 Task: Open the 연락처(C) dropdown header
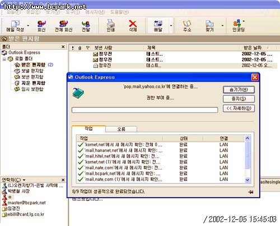[x=13, y=180]
